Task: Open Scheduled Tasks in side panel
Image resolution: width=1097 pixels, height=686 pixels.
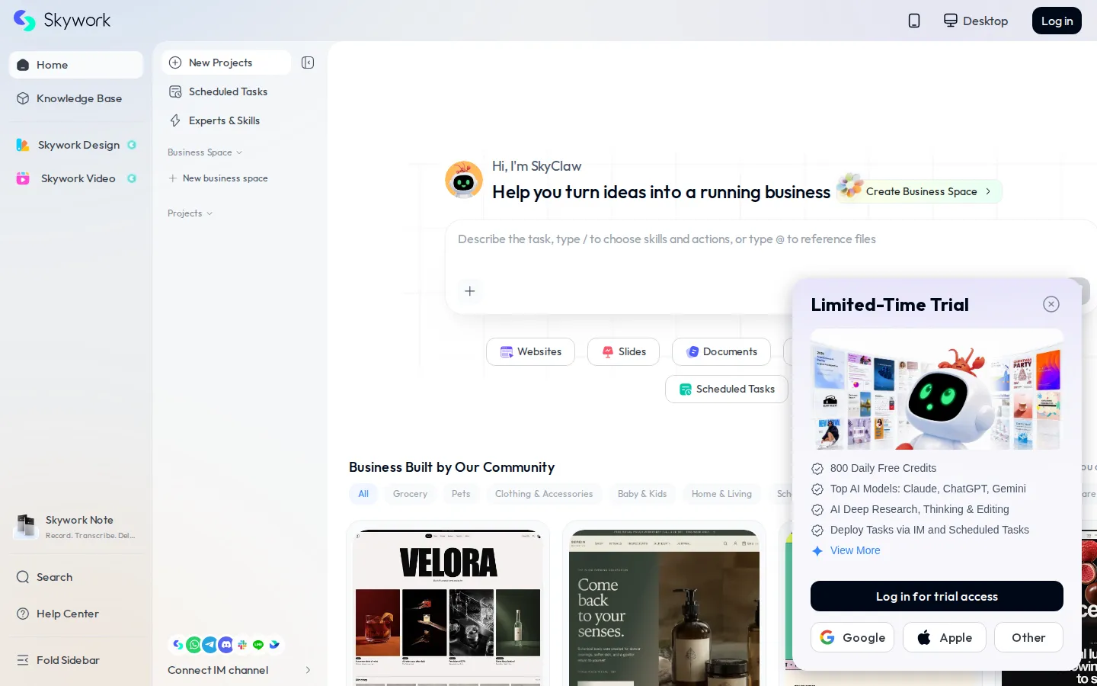Action: (226, 91)
